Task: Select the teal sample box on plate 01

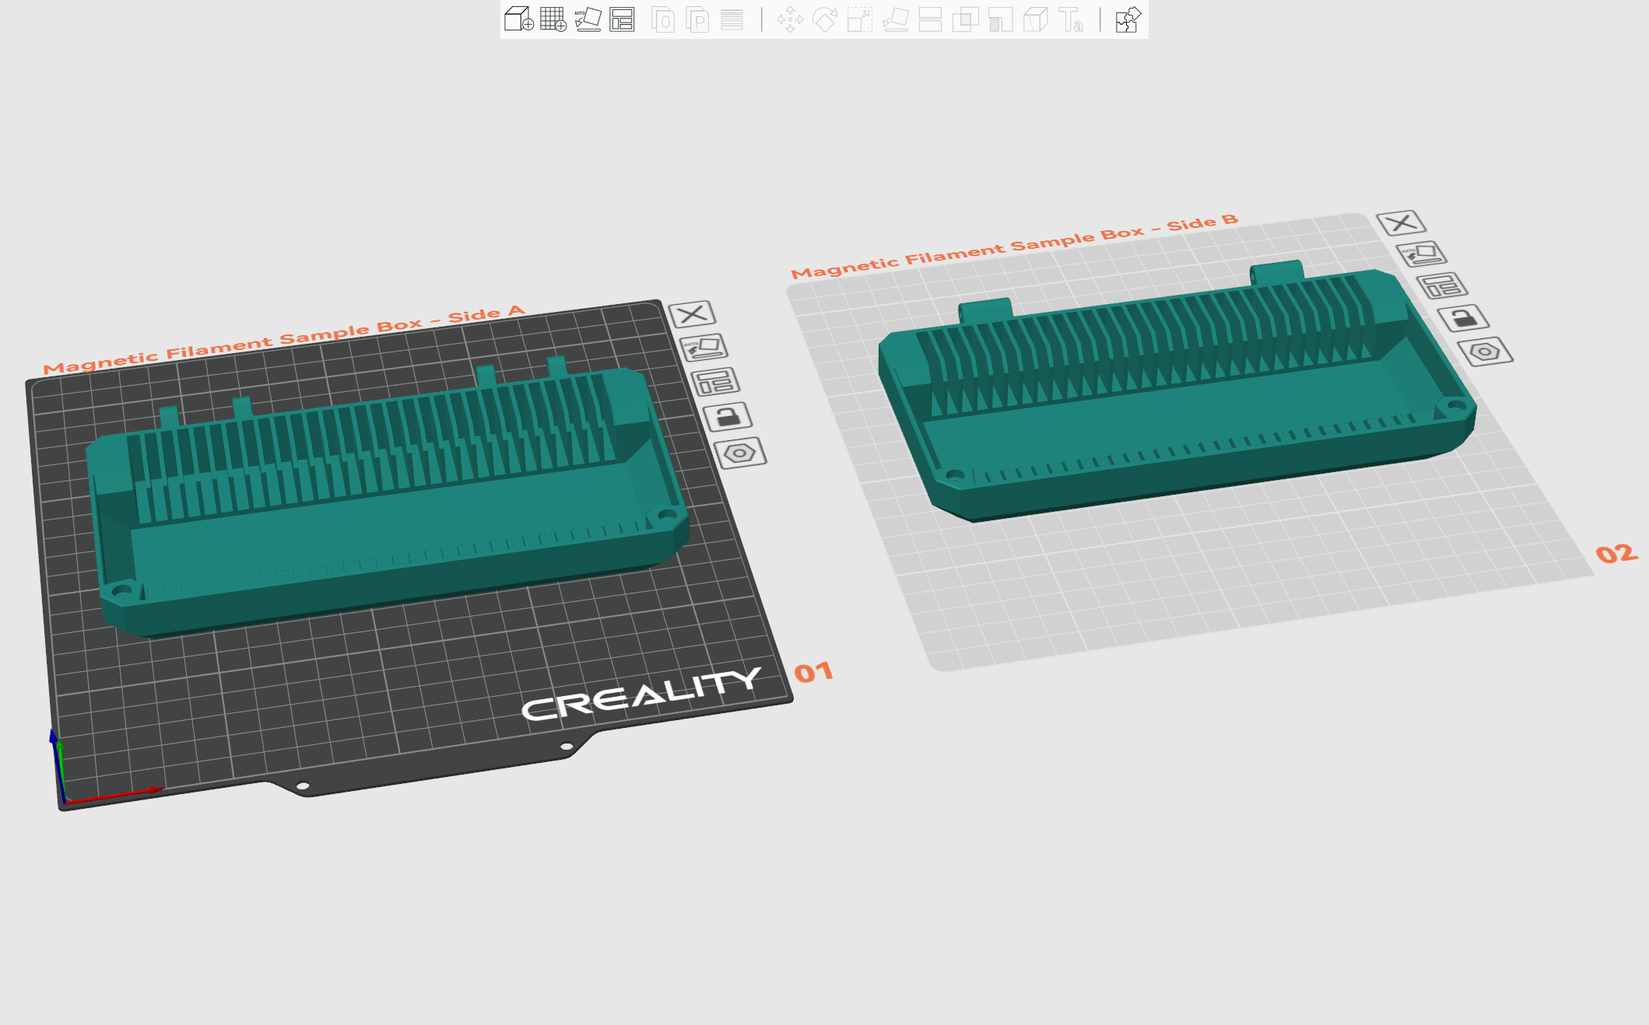Action: point(387,498)
